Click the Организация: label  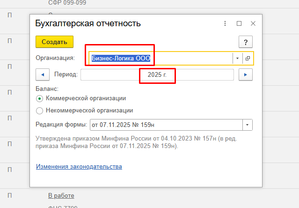tap(55, 58)
